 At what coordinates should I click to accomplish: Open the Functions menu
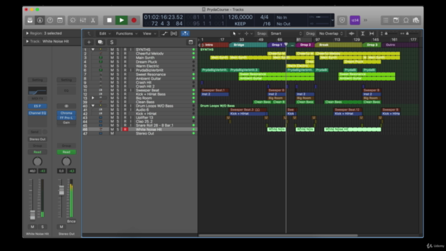(127, 33)
